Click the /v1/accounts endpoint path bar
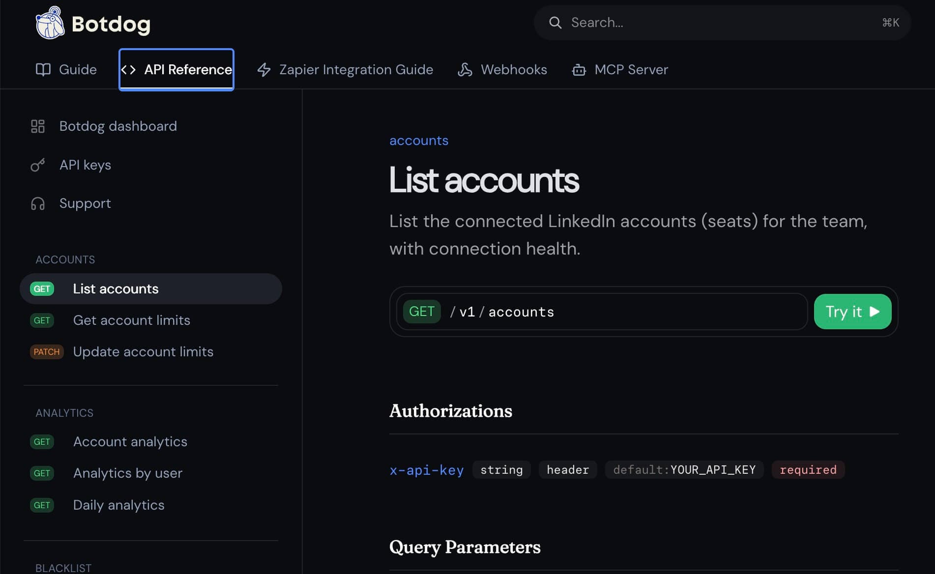Image resolution: width=935 pixels, height=574 pixels. coord(602,312)
